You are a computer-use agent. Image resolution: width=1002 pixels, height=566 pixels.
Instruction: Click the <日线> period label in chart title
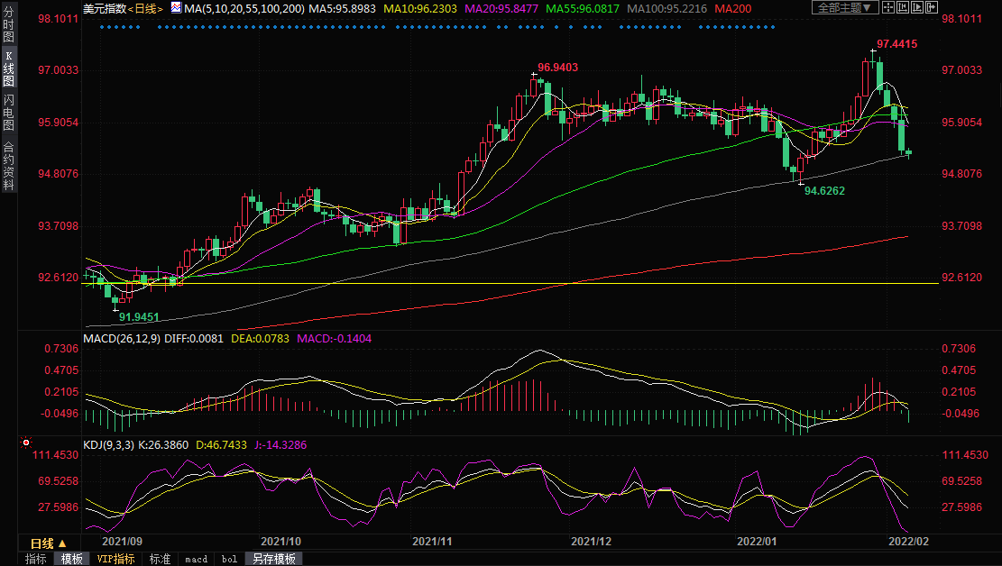[x=144, y=8]
